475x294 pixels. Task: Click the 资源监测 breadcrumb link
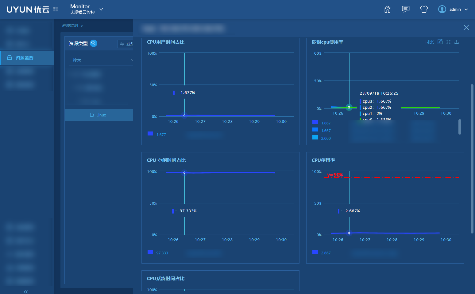[70, 25]
